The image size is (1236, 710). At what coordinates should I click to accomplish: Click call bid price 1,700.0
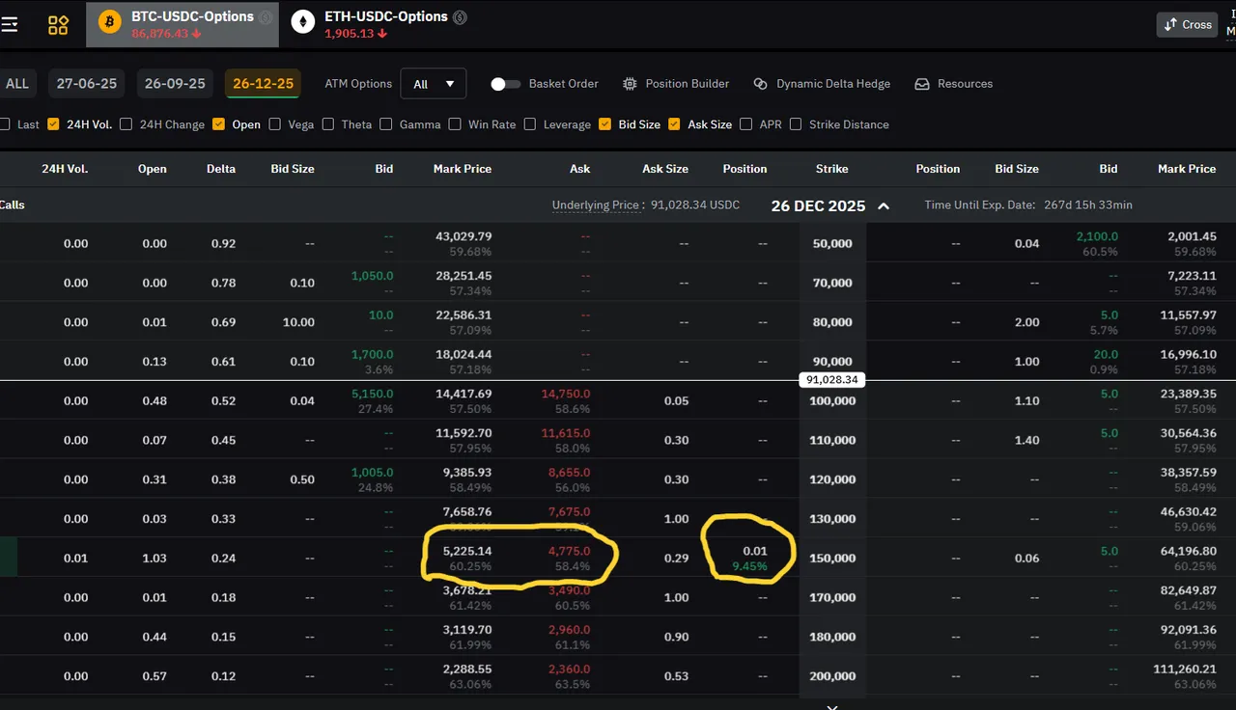point(373,354)
